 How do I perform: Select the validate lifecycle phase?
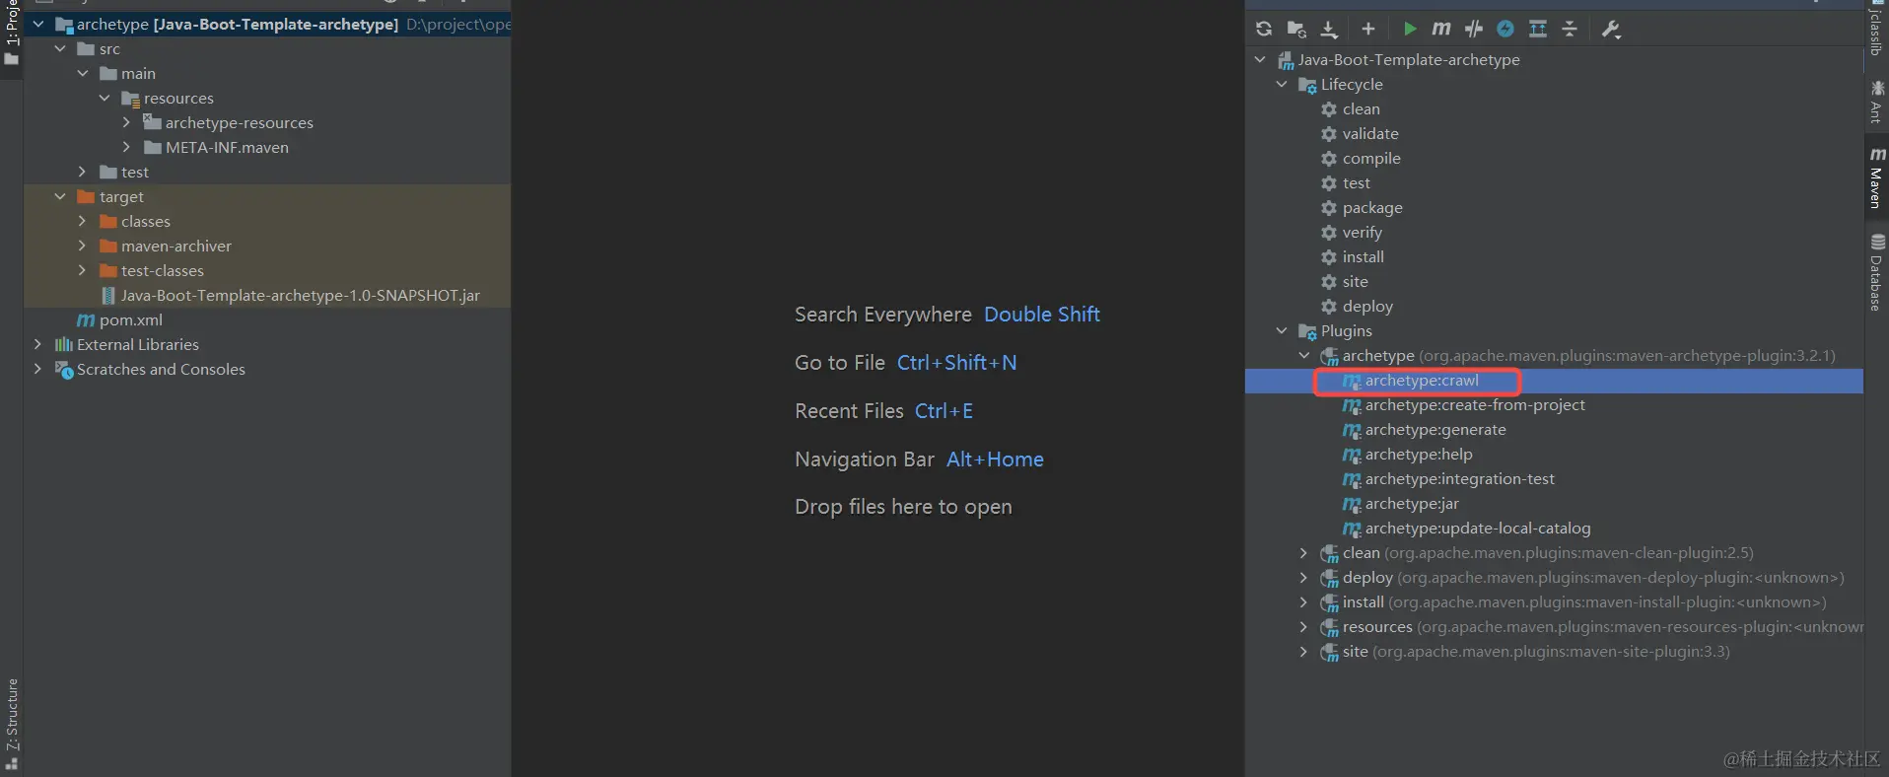click(1370, 134)
